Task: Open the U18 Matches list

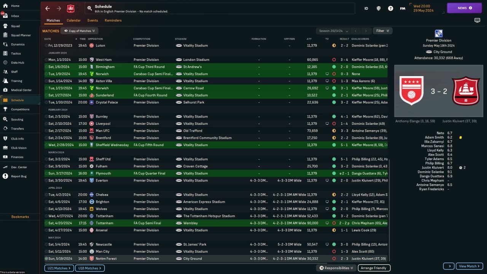Action: [90, 268]
